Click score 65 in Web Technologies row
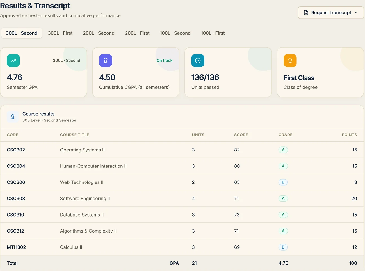The width and height of the screenshot is (365, 271). pos(237,182)
